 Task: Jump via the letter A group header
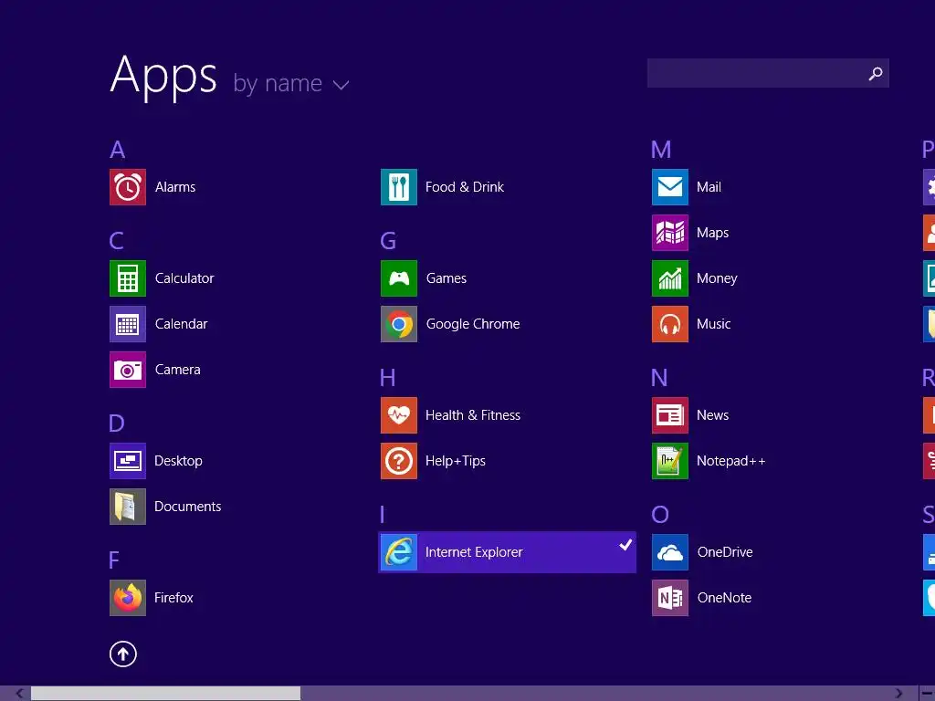point(118,150)
